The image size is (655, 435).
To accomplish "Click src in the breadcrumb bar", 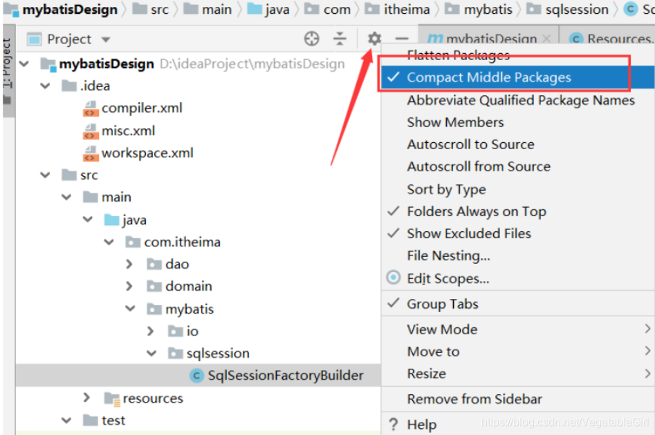I will pos(160,10).
